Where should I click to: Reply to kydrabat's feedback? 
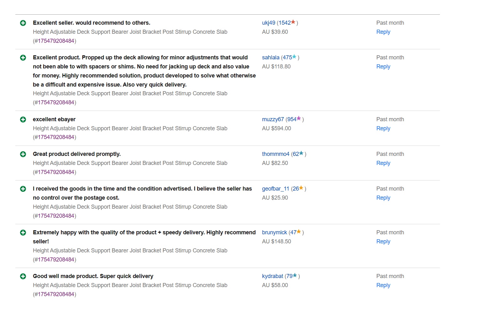pos(383,285)
